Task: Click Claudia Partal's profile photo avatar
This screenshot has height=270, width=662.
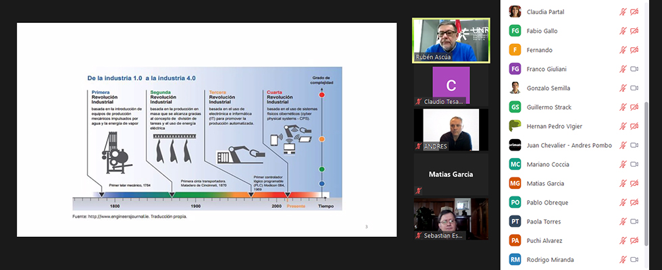Action: pyautogui.click(x=515, y=12)
